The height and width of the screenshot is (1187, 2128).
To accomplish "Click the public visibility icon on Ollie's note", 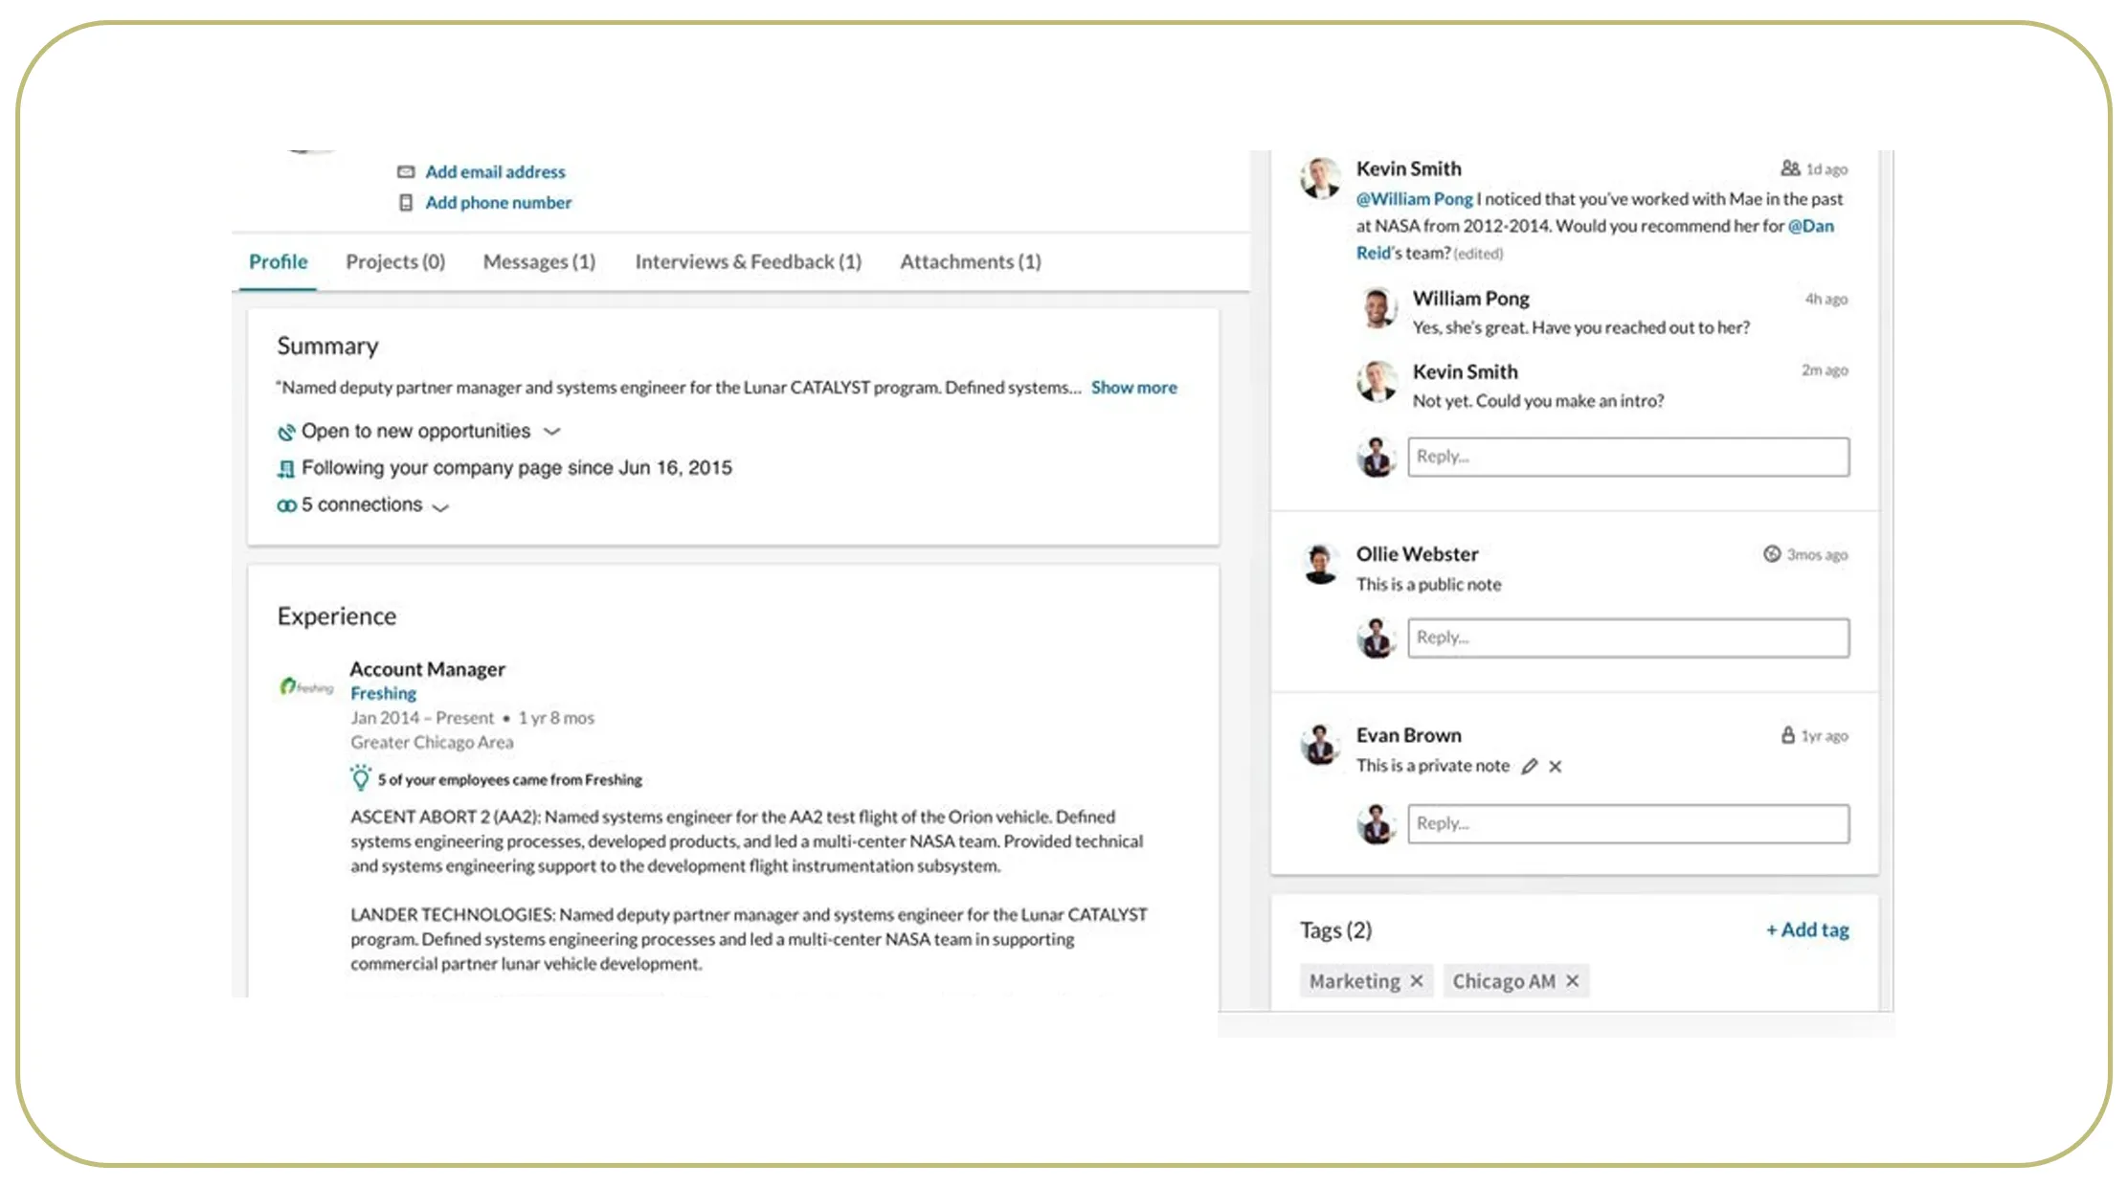I will (1772, 554).
